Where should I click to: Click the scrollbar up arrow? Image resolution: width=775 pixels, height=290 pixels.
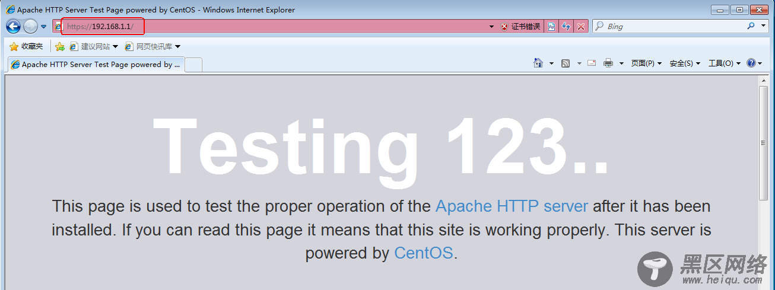[764, 81]
